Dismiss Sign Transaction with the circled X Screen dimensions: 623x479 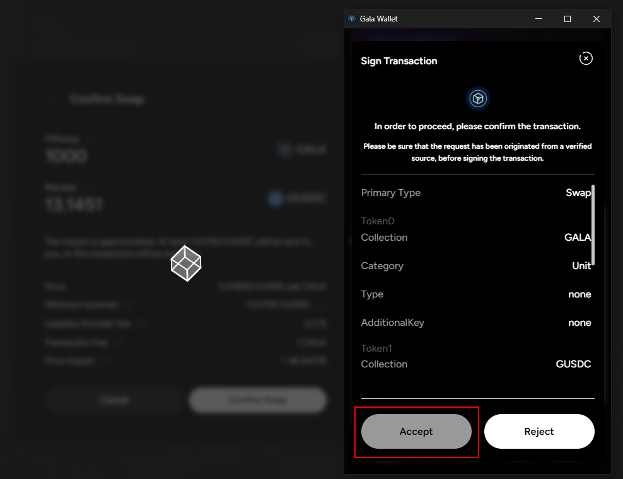[586, 59]
